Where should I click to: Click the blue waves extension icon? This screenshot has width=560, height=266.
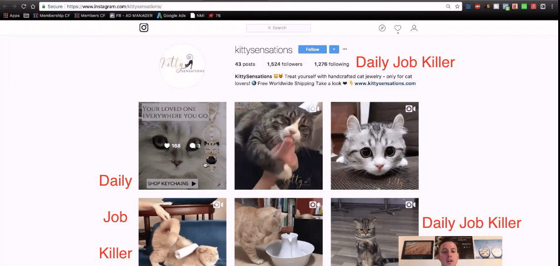(x=468, y=6)
